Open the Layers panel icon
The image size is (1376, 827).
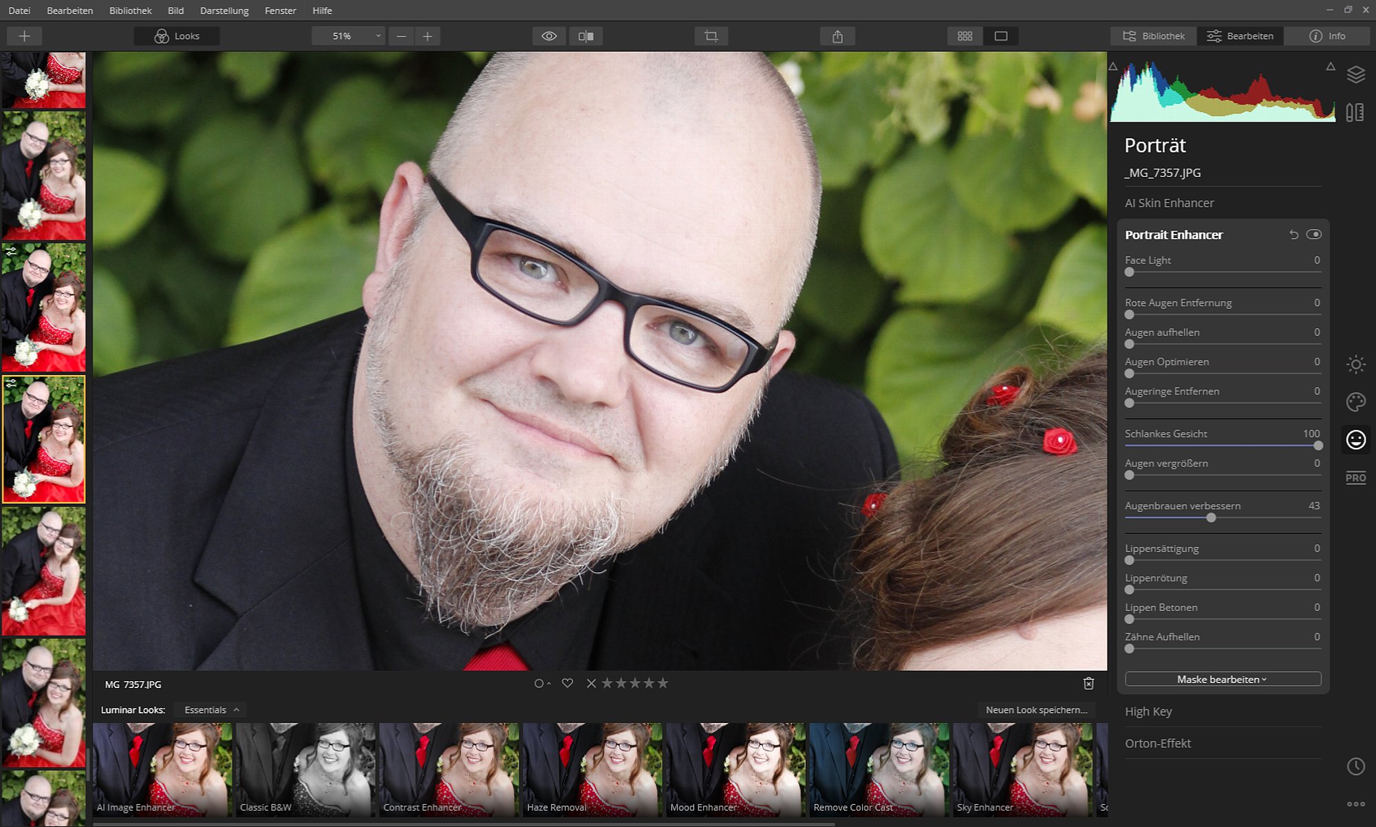click(x=1355, y=74)
